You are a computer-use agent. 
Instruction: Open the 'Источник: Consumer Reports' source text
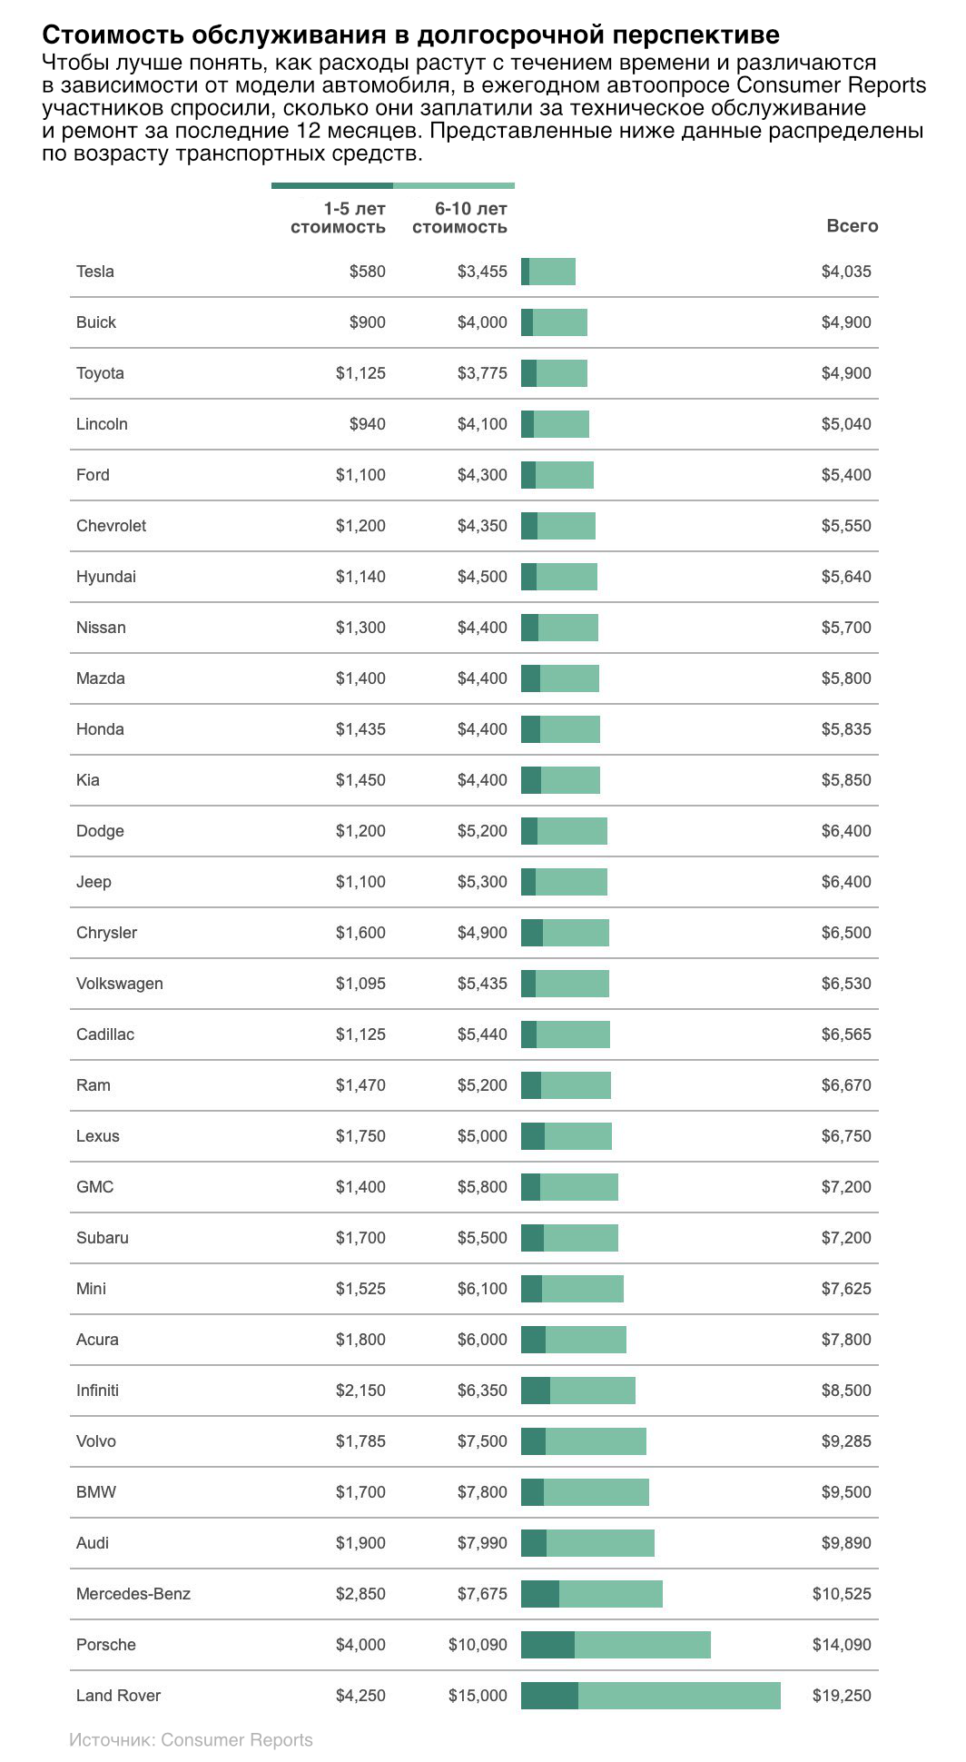[191, 1740]
